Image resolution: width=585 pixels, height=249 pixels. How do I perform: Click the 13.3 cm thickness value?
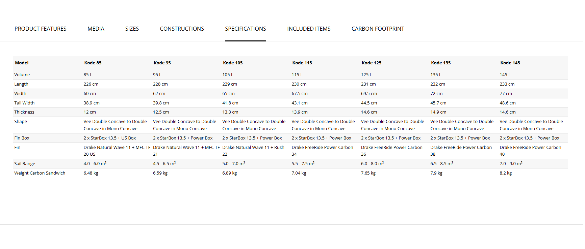pyautogui.click(x=230, y=112)
